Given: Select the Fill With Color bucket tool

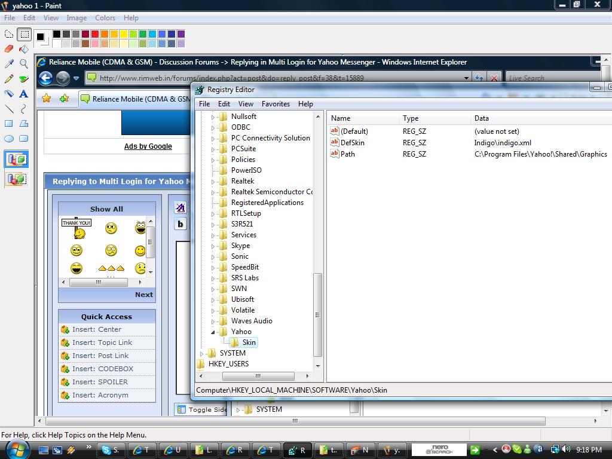Looking at the screenshot, I should (x=24, y=49).
